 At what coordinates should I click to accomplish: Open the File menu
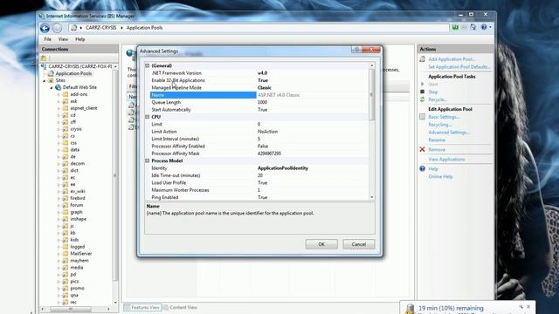point(47,39)
